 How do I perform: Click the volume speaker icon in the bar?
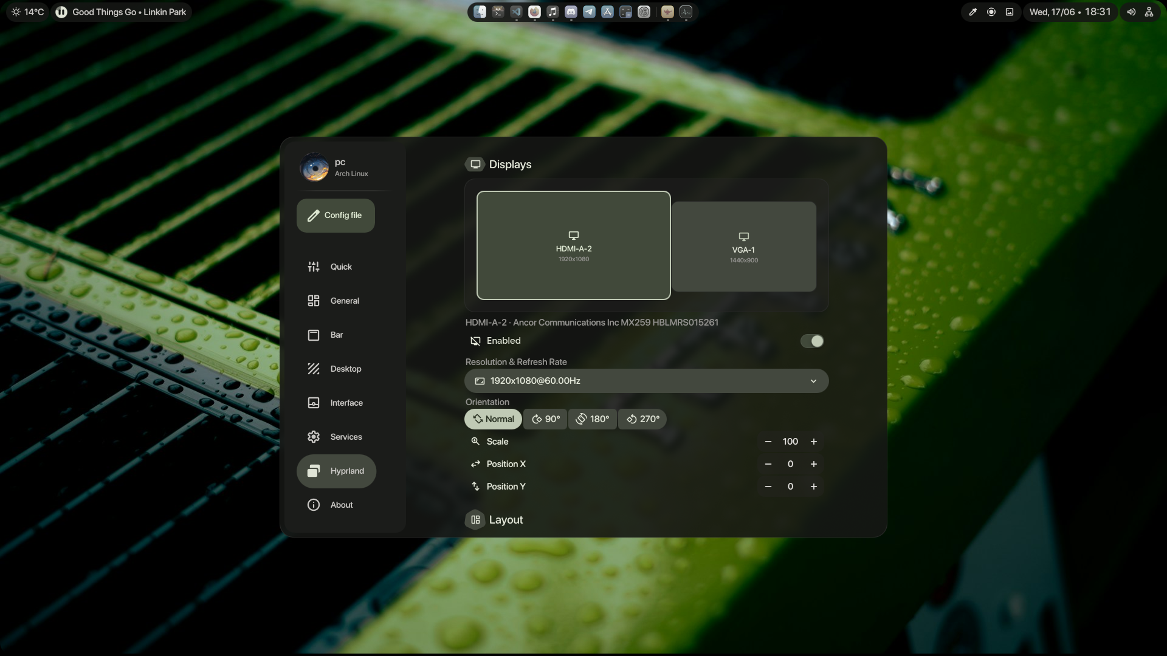pyautogui.click(x=1131, y=12)
